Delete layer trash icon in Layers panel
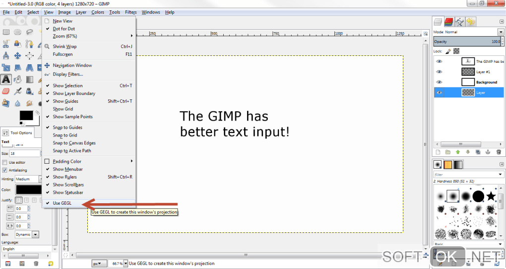Viewport: 506px width, 269px height. point(499,152)
